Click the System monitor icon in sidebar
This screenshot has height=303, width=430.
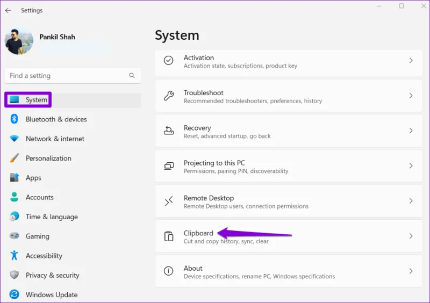15,99
